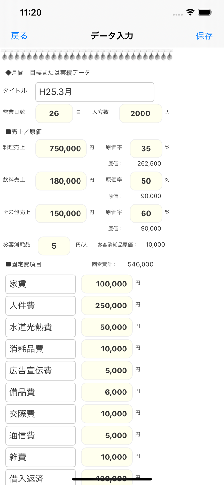The width and height of the screenshot is (224, 485).
Task: Select the 料理売上 原価率 field showing 35
Action: [146, 148]
